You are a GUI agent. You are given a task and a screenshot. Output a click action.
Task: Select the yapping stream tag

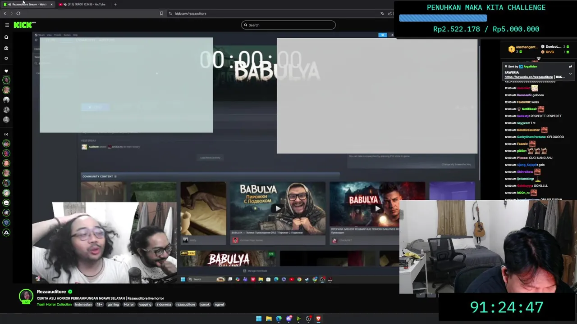coord(145,305)
